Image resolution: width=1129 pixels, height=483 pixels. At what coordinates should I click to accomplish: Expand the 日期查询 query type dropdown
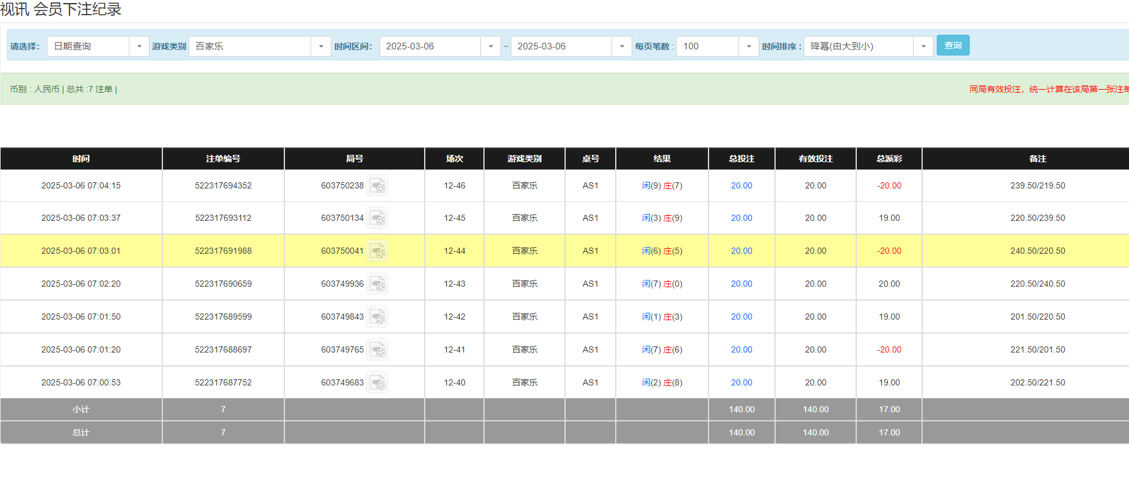[139, 46]
